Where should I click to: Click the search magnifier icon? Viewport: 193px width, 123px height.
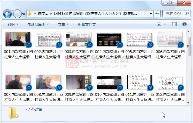tap(187, 13)
